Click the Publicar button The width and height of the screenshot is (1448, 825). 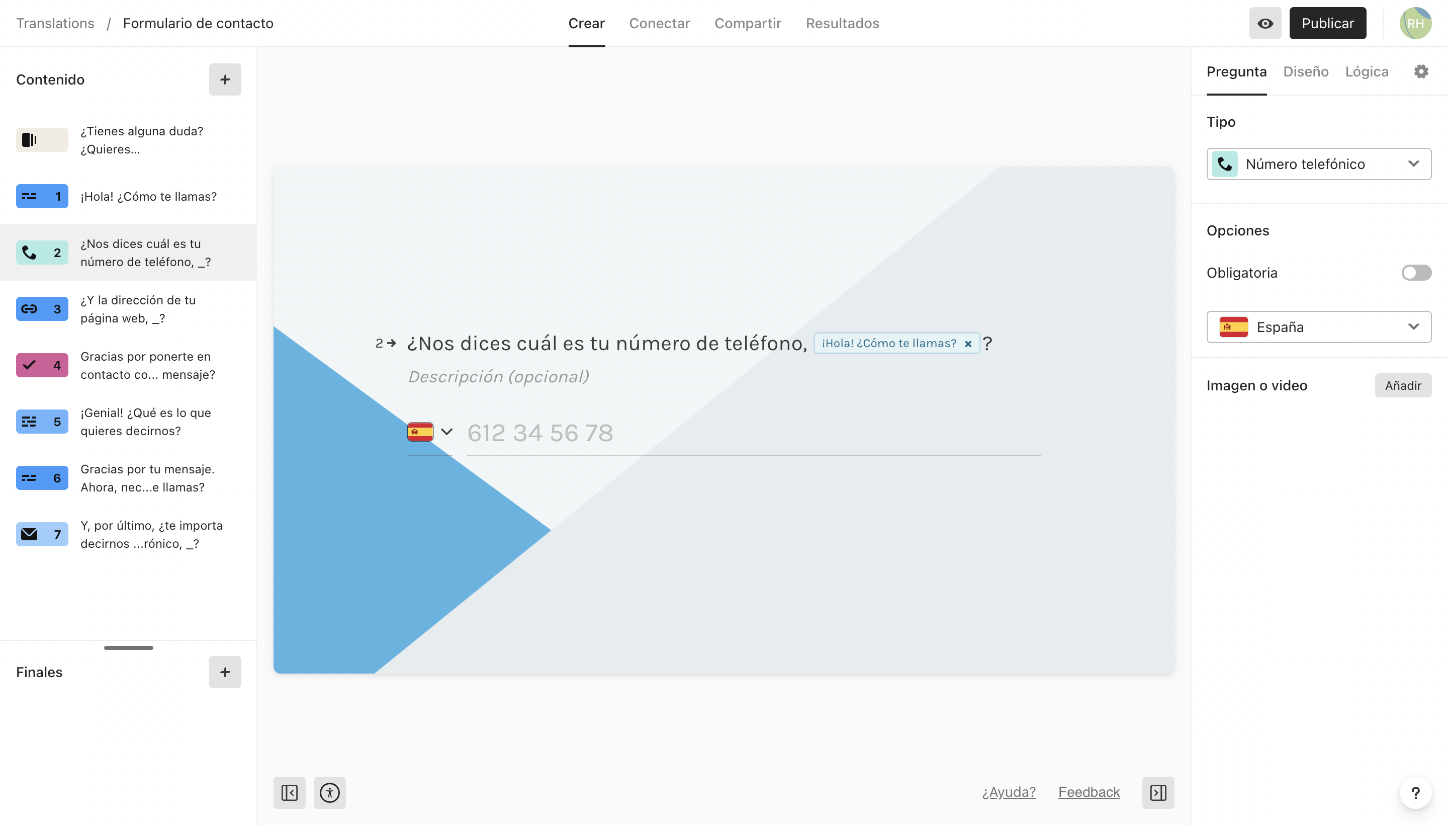1328,23
